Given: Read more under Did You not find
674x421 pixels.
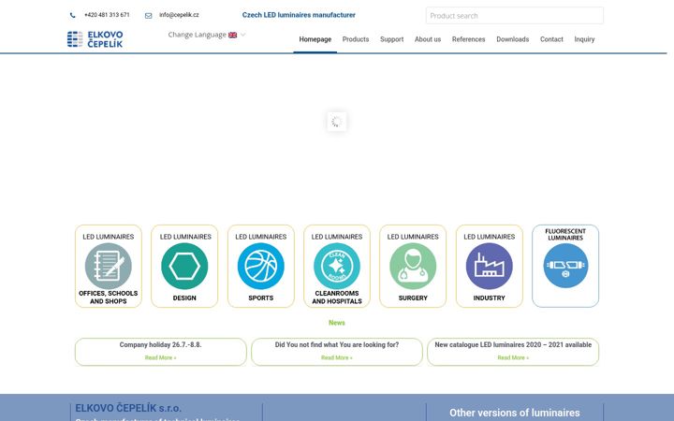Looking at the screenshot, I should tap(337, 357).
